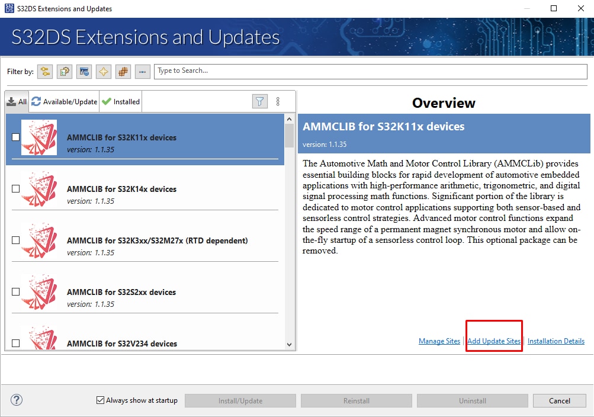Click the document-style filter icon
The height and width of the screenshot is (417, 594).
[x=64, y=71]
